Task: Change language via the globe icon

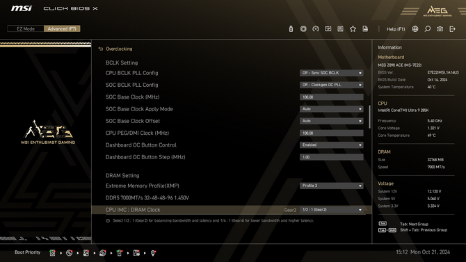Action: click(x=415, y=28)
